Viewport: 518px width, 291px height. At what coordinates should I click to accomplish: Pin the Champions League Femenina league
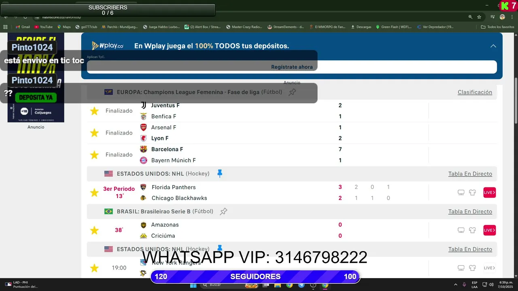tap(292, 92)
